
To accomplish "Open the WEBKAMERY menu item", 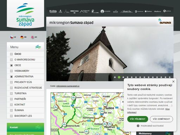I will click(x=25, y=71).
